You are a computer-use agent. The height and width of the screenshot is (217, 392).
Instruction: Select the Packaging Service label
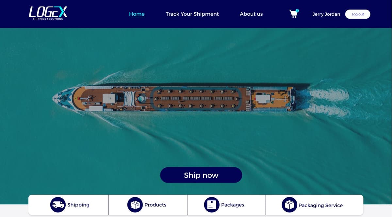tap(320, 205)
